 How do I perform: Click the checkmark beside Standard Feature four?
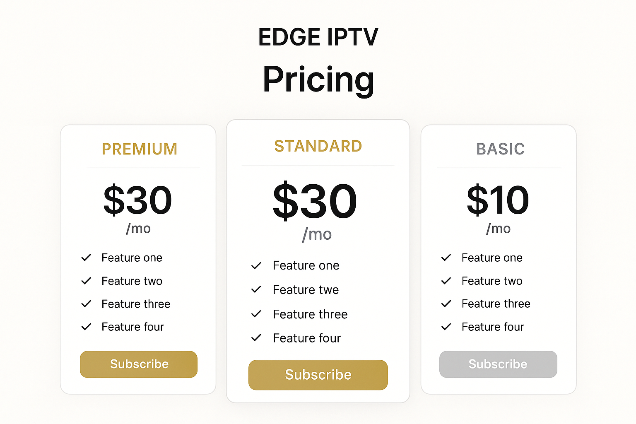256,338
